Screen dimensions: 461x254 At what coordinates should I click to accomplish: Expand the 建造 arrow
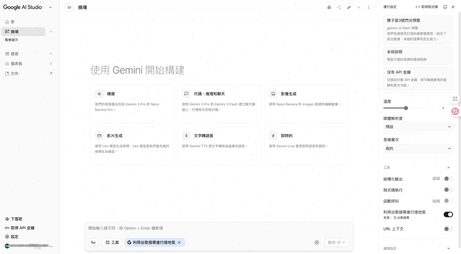coord(51,54)
